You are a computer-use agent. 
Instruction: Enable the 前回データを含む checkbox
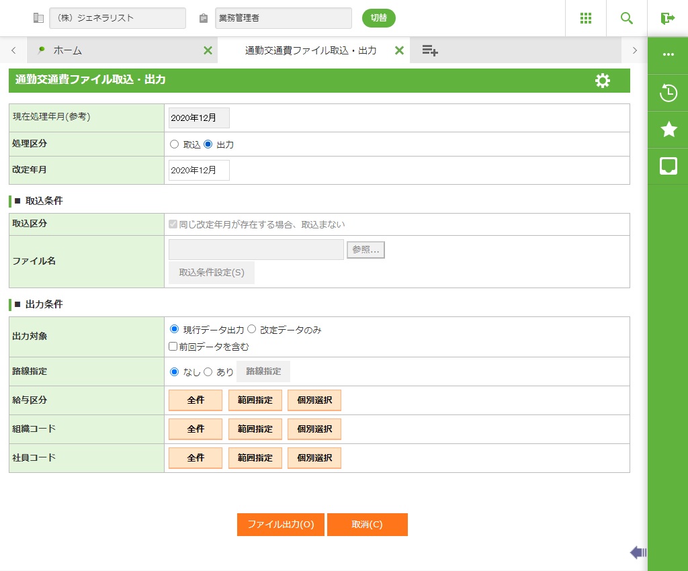(173, 347)
